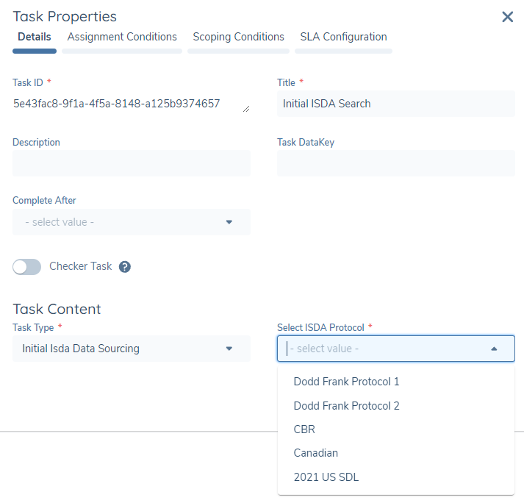524x503 pixels.
Task: Select the Details tab
Action: coord(35,37)
